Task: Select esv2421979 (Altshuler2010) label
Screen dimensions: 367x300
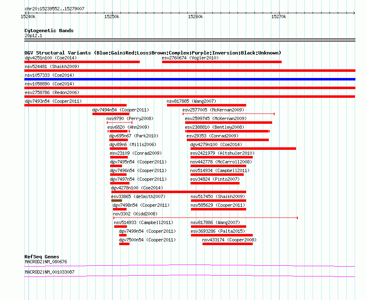Action: [222, 153]
